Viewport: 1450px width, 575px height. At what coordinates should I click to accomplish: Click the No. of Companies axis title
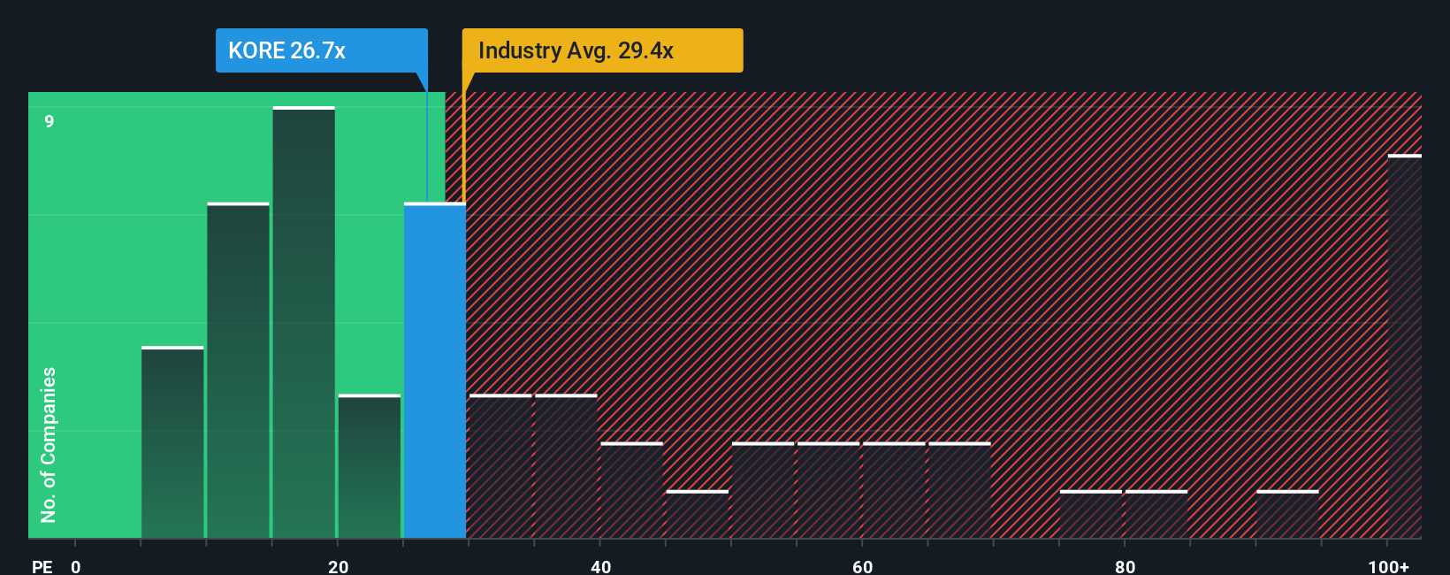pos(49,444)
